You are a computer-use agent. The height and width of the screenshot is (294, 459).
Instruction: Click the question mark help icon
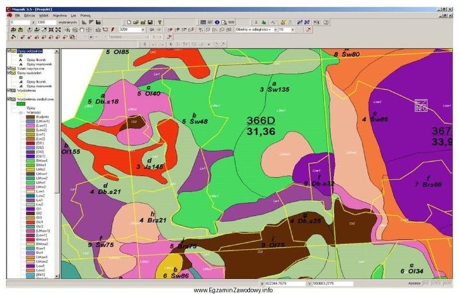coord(326,22)
